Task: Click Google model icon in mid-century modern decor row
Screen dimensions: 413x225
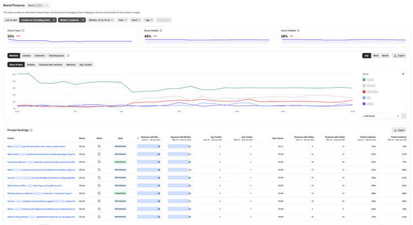Action: point(99,146)
